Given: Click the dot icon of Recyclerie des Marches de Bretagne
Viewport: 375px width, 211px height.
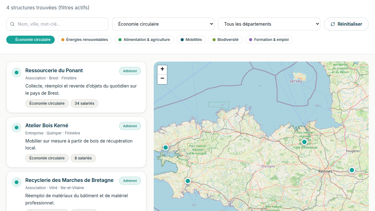Looking at the screenshot, I should [x=17, y=182].
